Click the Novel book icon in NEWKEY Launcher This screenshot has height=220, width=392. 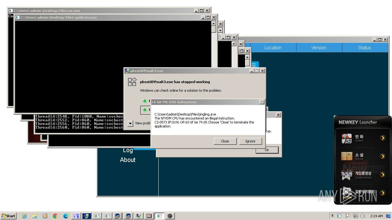click(x=347, y=156)
